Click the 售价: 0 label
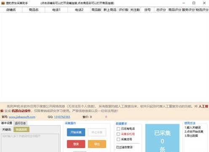 click(87, 117)
